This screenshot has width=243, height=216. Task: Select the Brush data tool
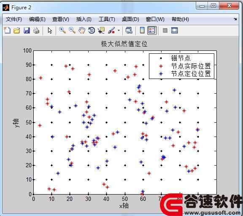[111, 30]
